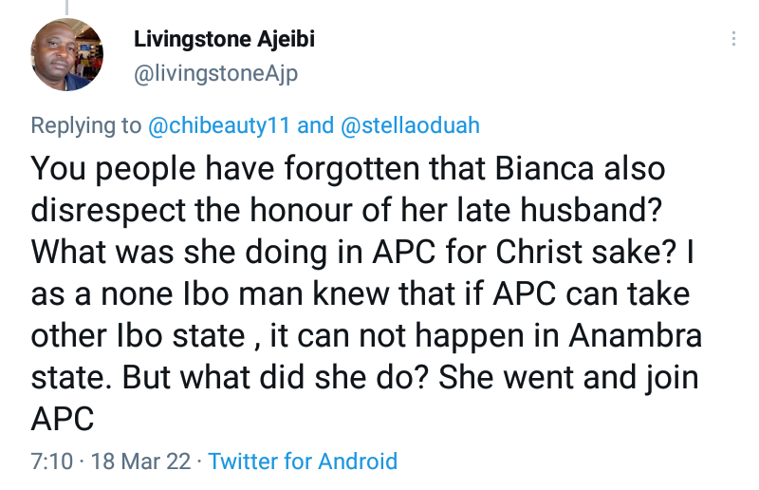Open the @stellaoduah mention link

pos(409,125)
